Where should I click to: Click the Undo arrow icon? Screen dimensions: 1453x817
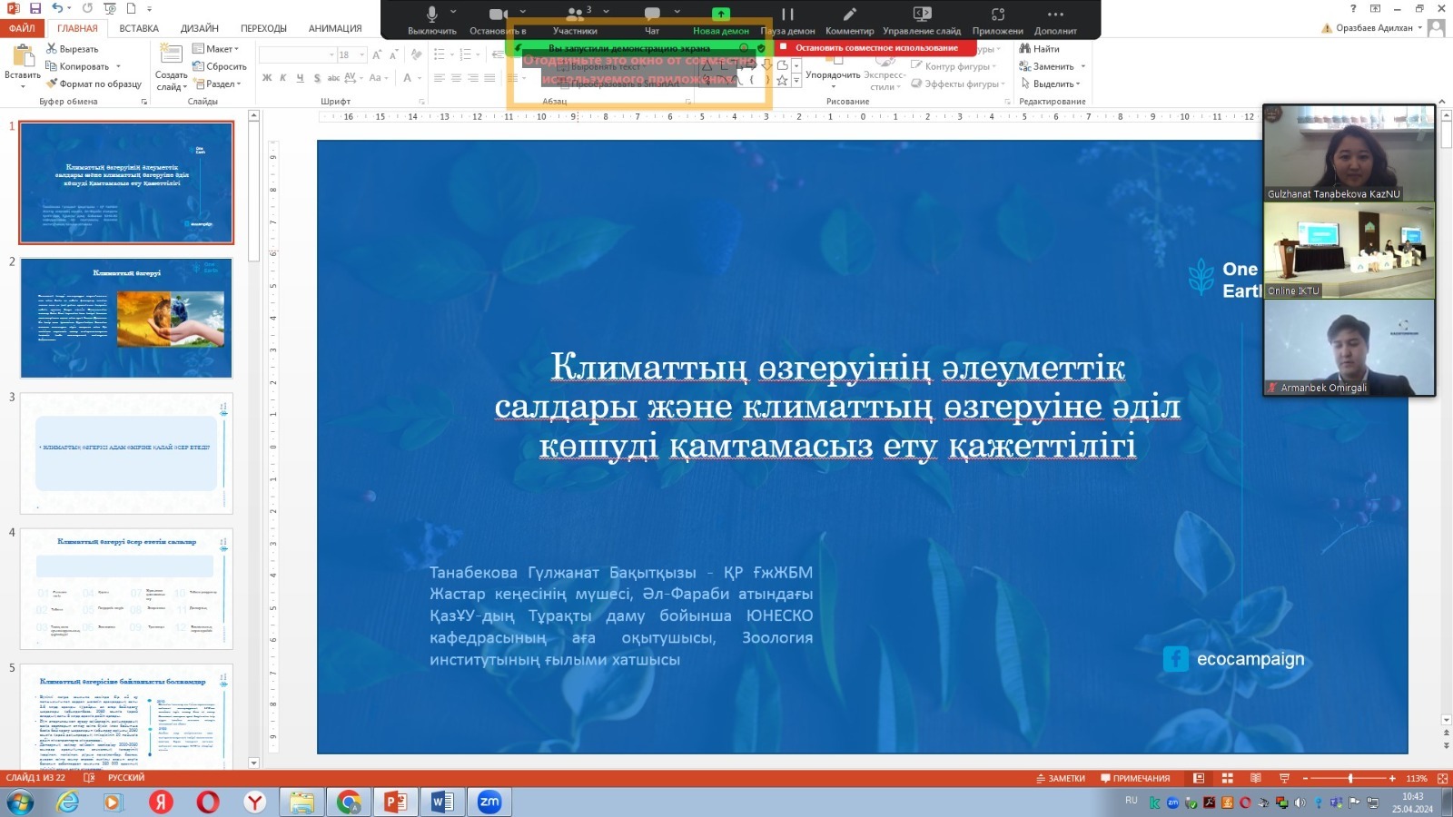pos(57,8)
